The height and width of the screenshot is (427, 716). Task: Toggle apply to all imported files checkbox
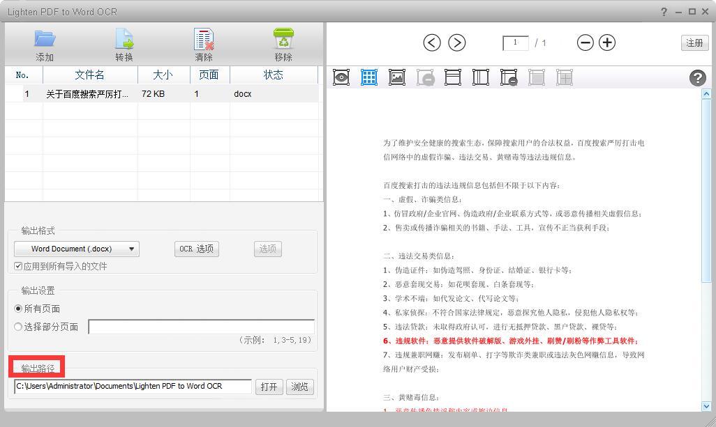[19, 266]
